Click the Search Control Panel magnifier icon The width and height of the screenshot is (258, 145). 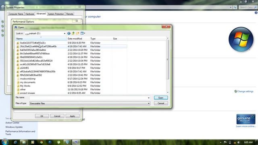click(255, 7)
